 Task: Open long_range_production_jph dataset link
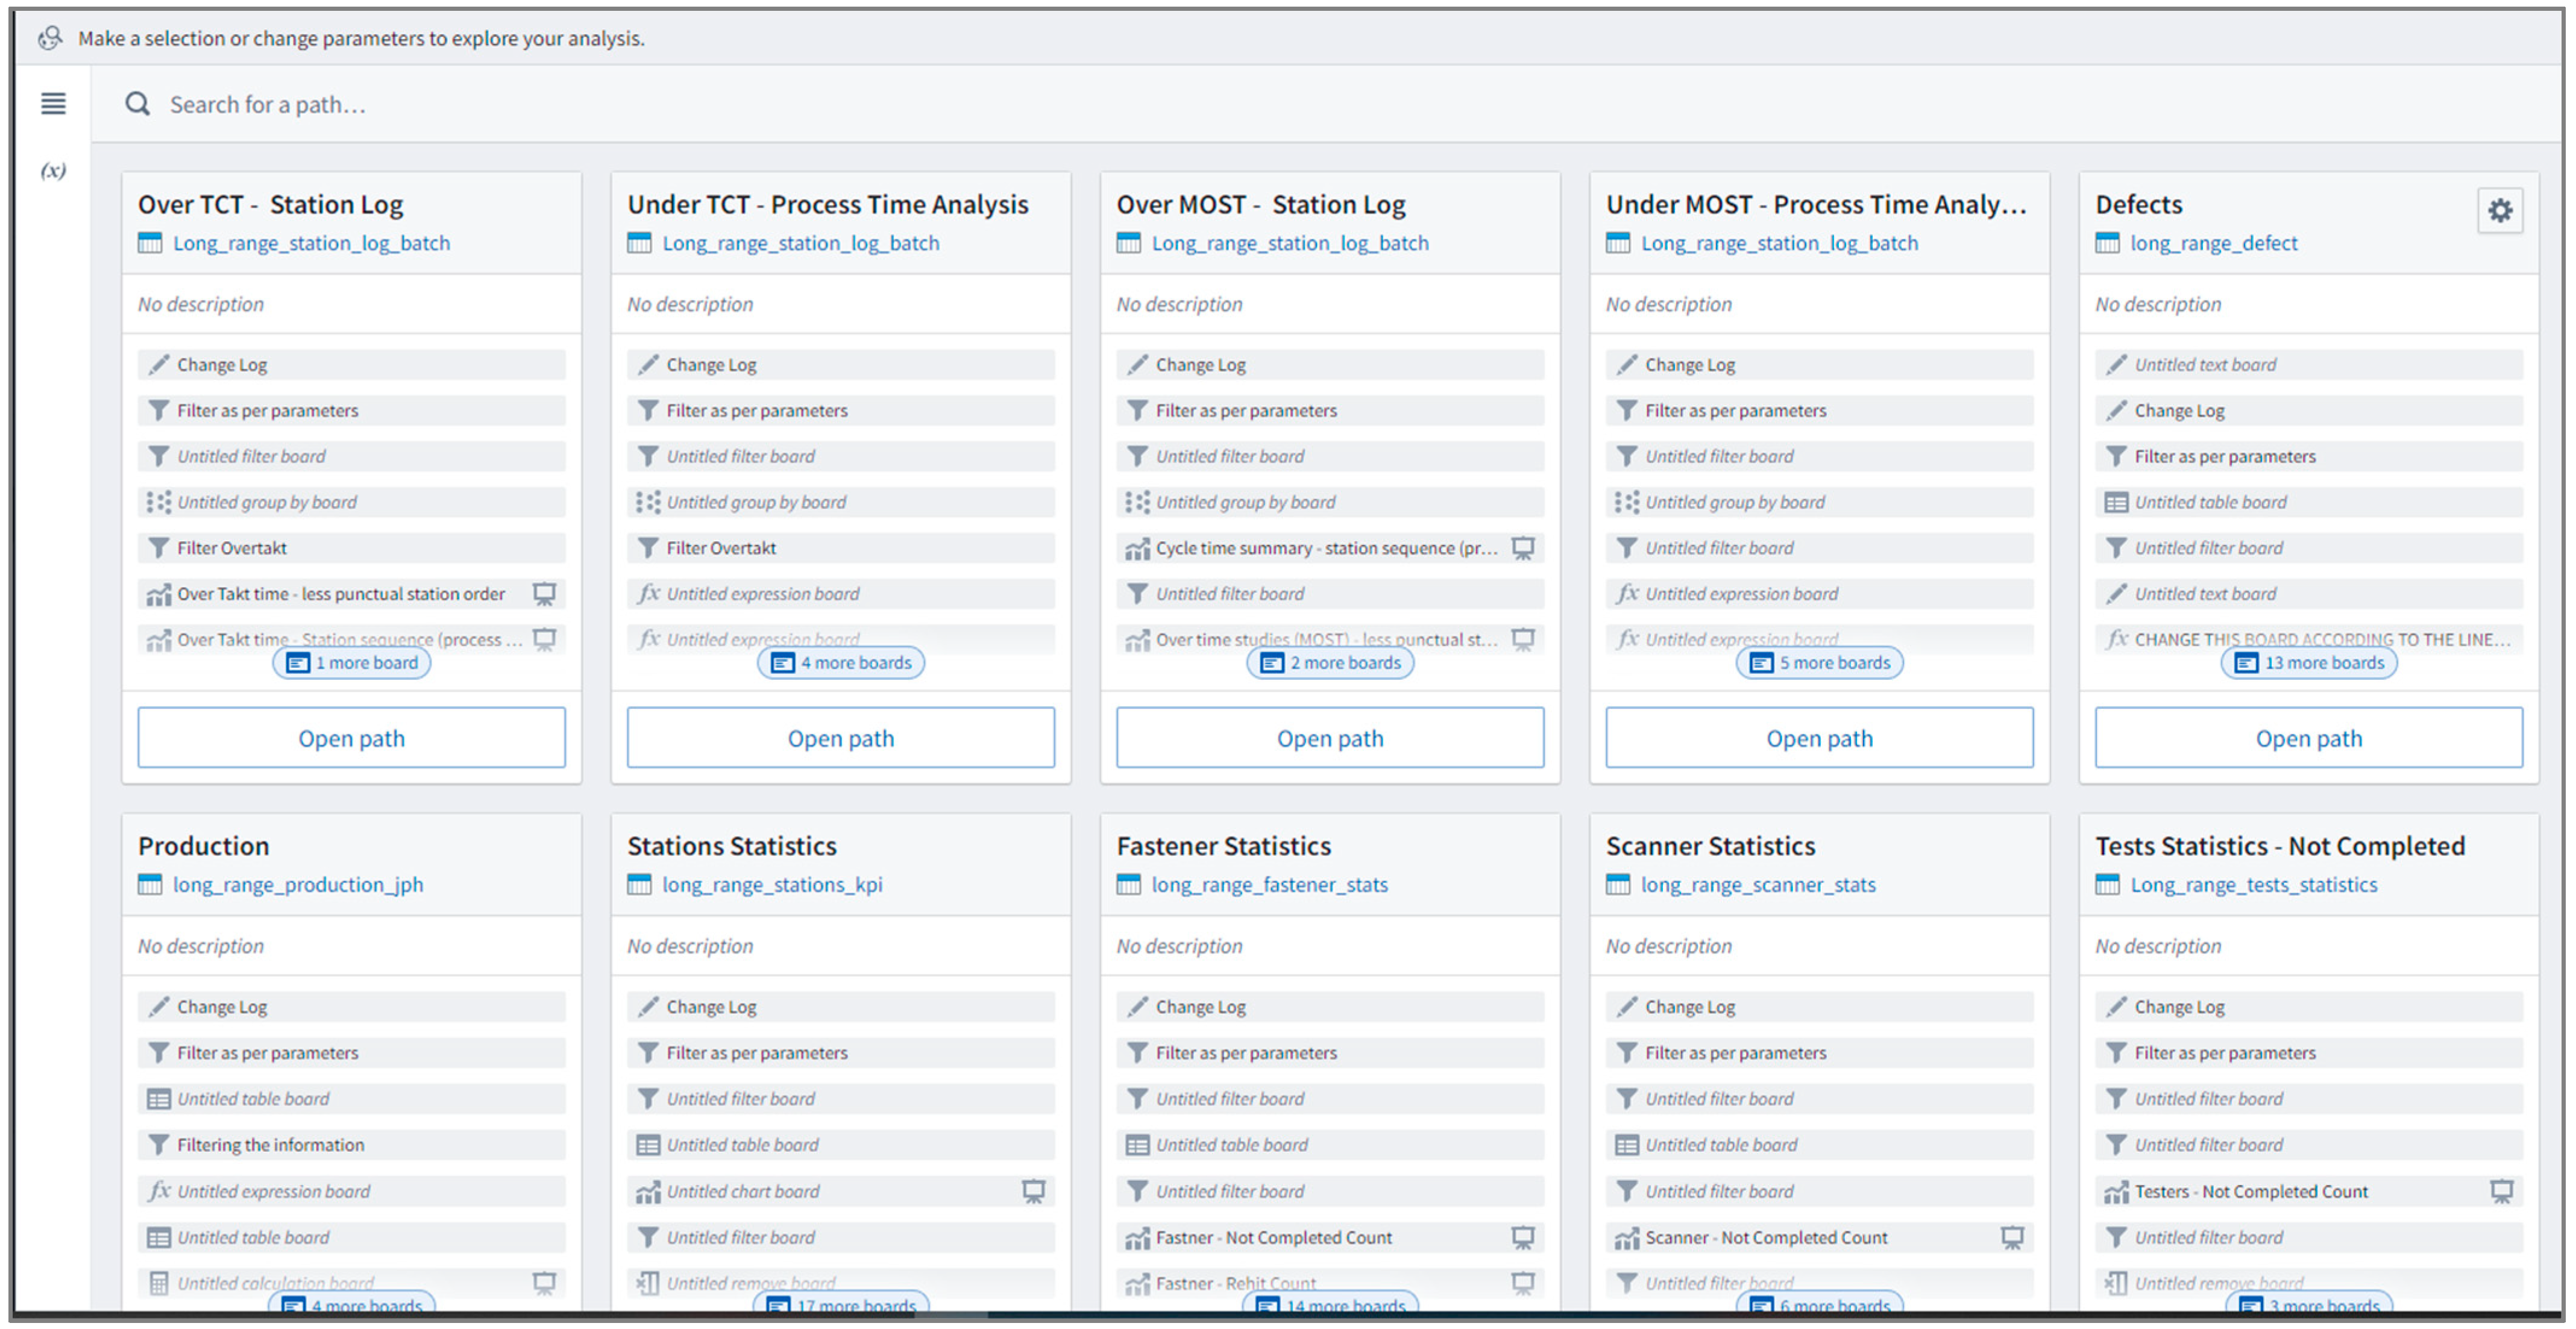(x=298, y=885)
